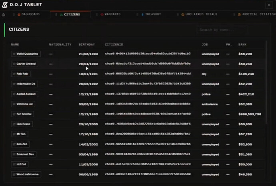276x186 pixels.
Task: Click bank value $422,210
Action: pos(246,94)
